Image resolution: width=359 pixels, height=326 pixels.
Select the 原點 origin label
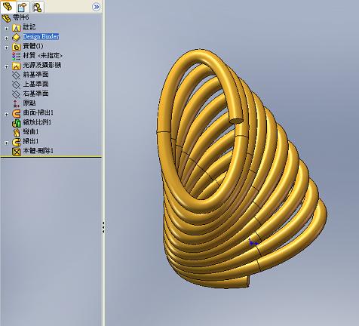[29, 103]
